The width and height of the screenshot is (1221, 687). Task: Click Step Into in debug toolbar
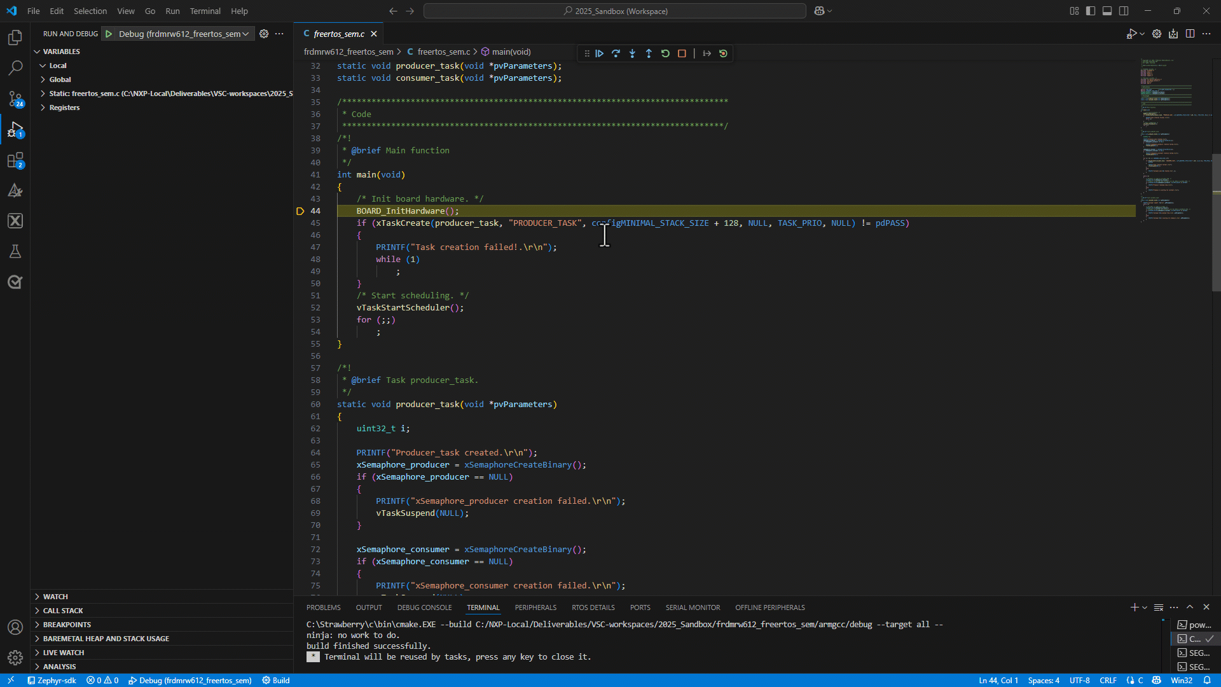(632, 53)
